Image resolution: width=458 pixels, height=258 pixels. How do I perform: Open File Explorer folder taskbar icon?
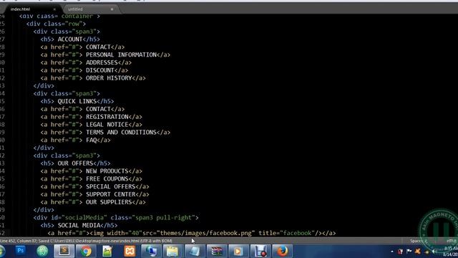[172, 251]
